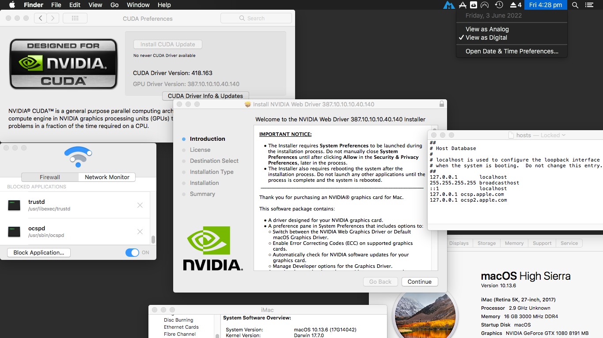The height and width of the screenshot is (338, 603).
Task: Remove ocspd from blocked applications
Action: pyautogui.click(x=140, y=232)
